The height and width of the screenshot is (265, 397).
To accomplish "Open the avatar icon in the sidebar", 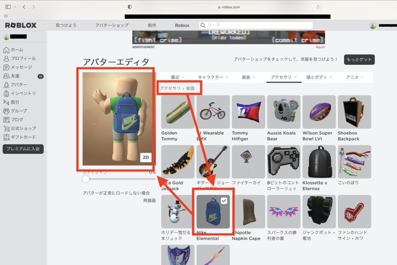I will point(6,85).
